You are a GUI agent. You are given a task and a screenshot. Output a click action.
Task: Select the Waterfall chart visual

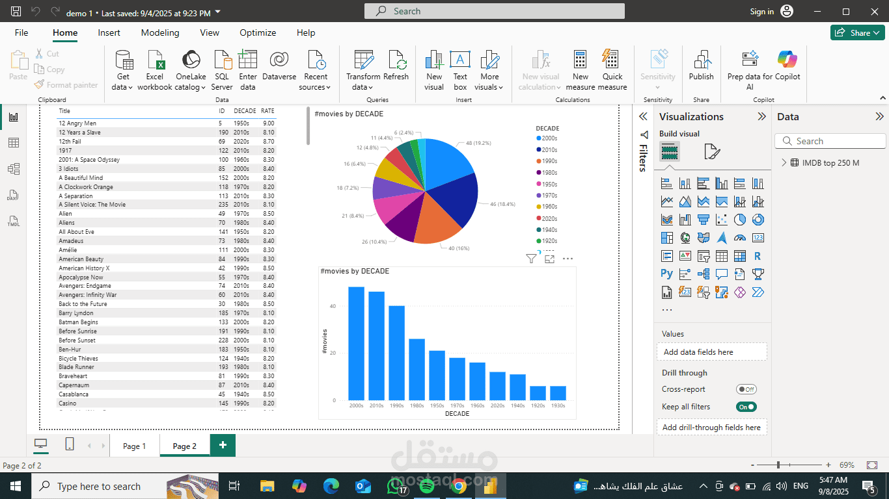[685, 220]
